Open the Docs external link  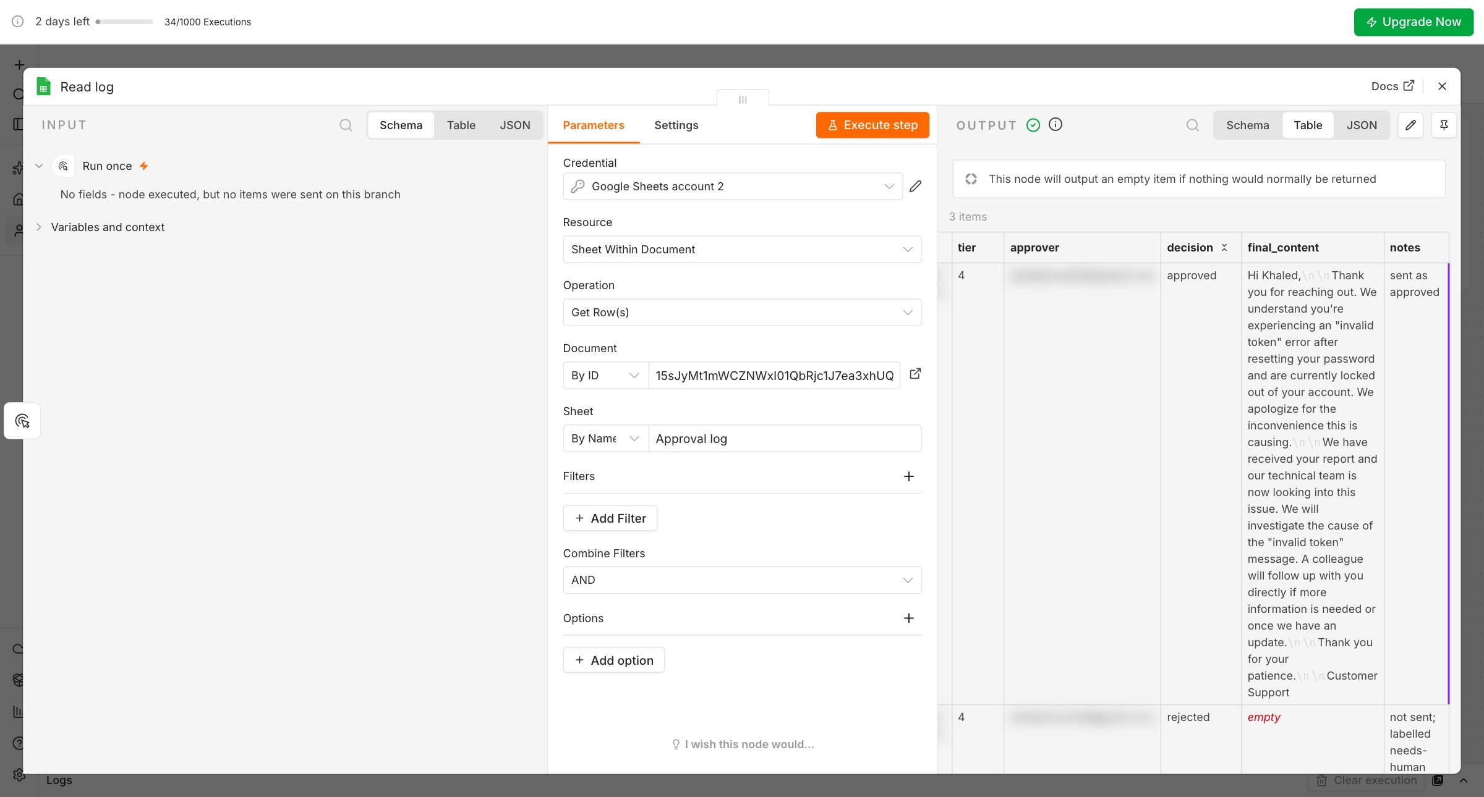click(1392, 86)
